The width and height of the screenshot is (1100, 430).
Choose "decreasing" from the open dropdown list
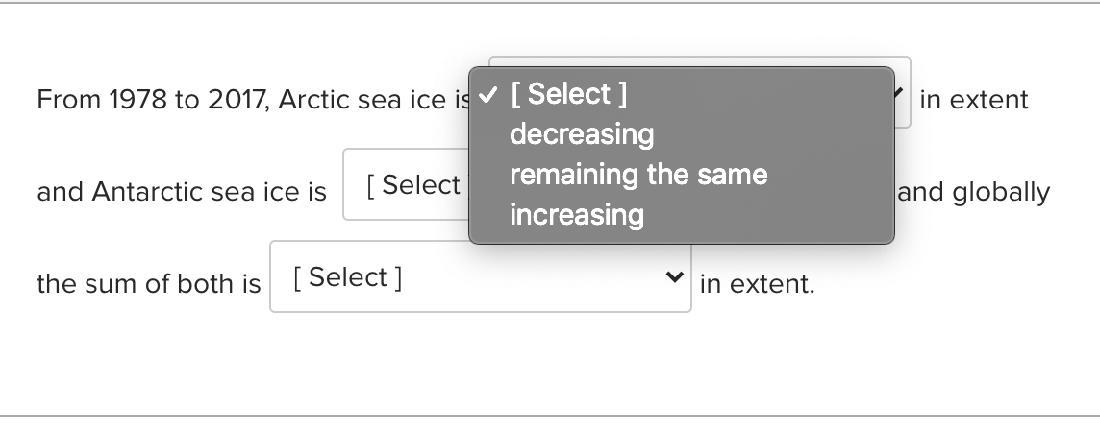click(x=581, y=134)
